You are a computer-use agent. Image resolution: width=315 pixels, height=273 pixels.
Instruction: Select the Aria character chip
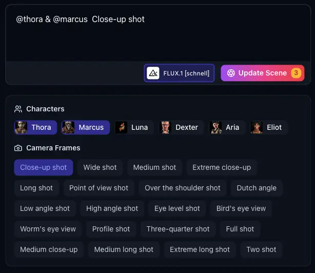[225, 127]
